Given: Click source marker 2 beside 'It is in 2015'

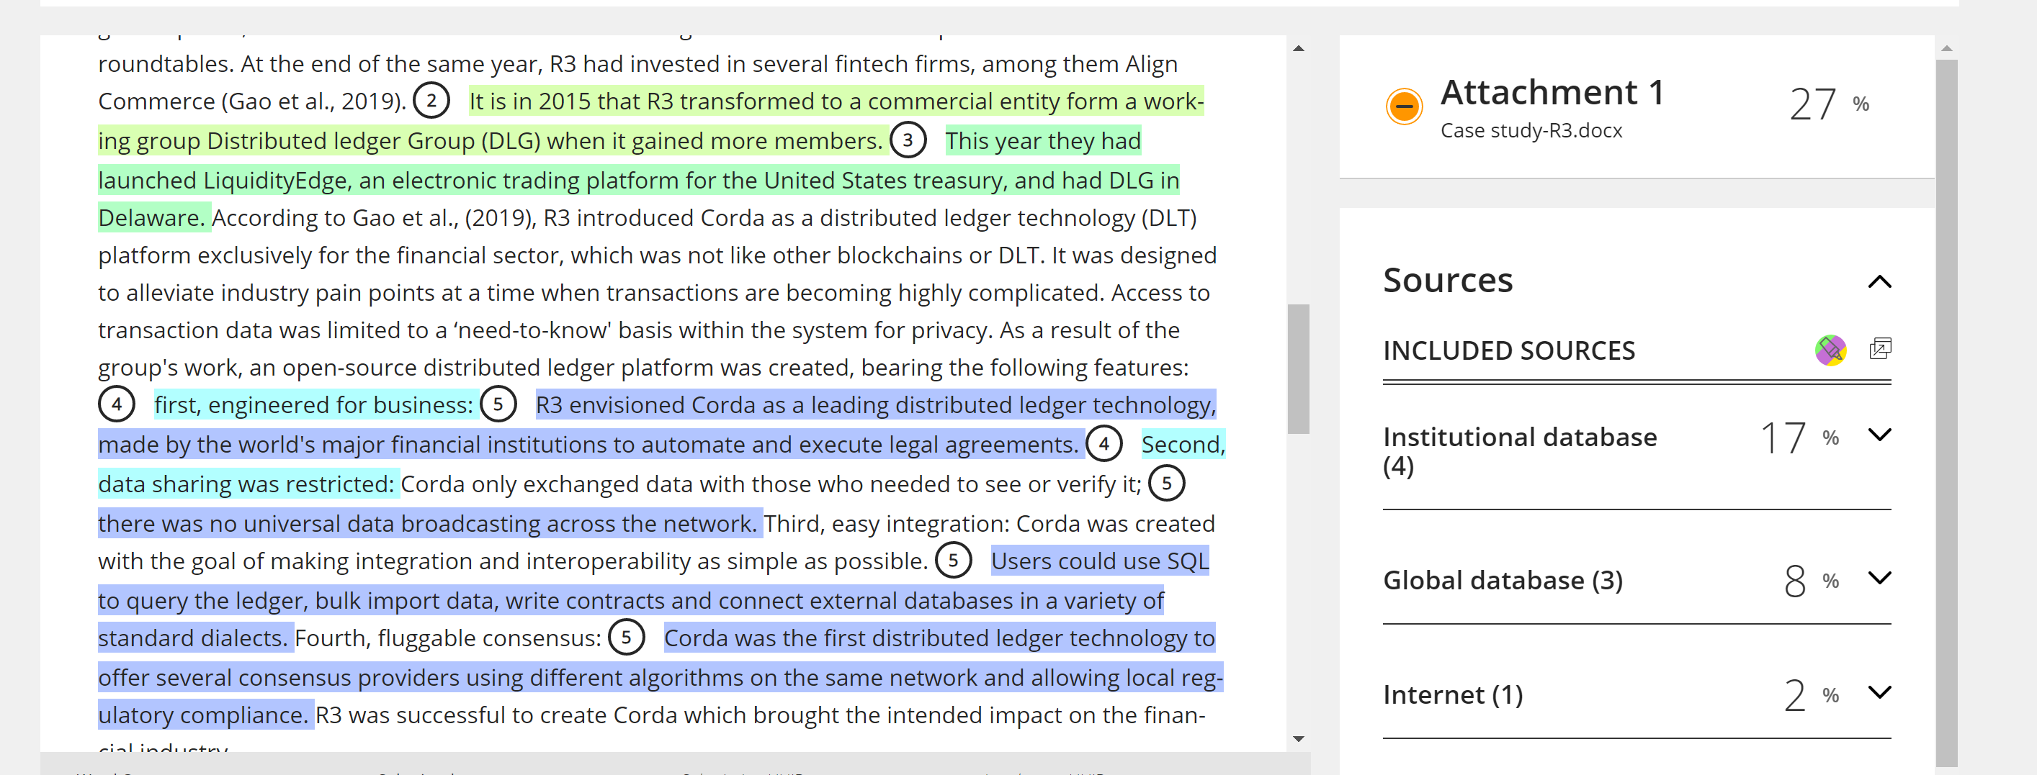Looking at the screenshot, I should click(431, 101).
